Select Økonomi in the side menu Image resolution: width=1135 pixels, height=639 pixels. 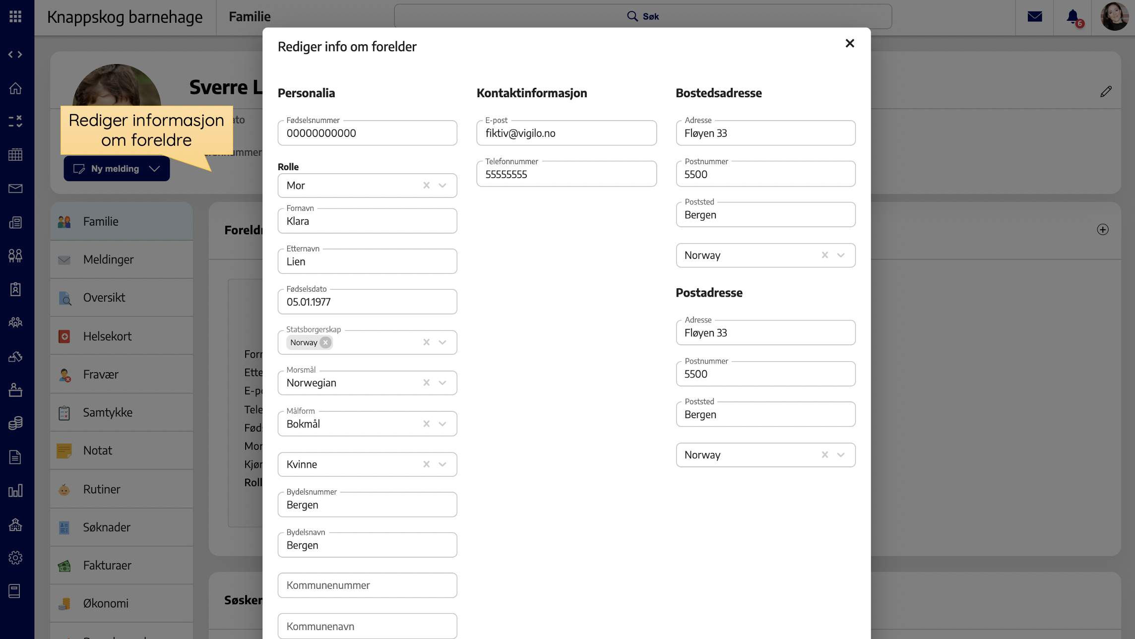pos(122,604)
